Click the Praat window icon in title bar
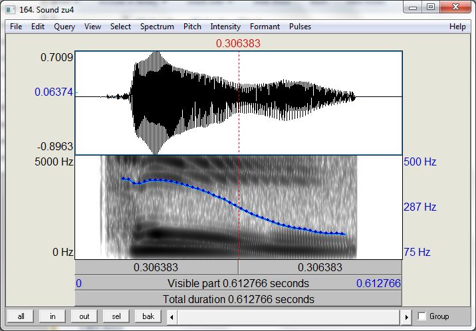476x331 pixels. [x=11, y=10]
